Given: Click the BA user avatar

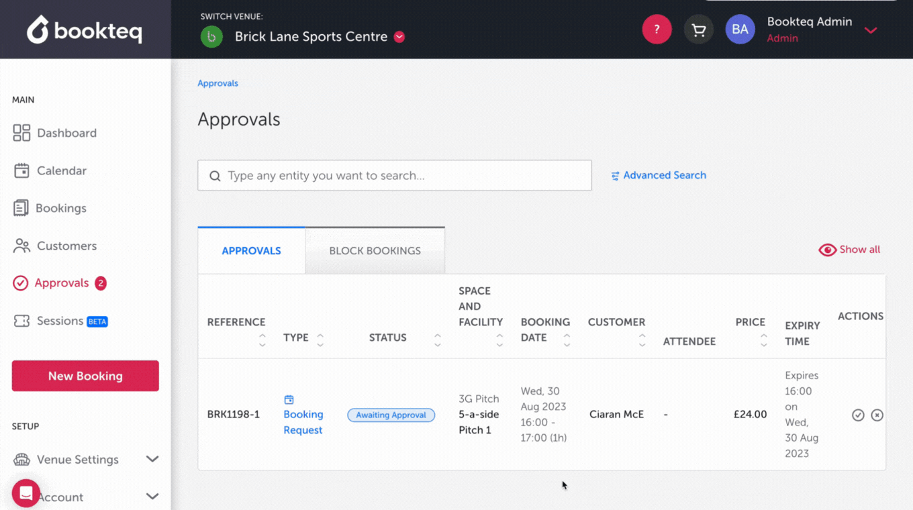Looking at the screenshot, I should click(x=740, y=30).
